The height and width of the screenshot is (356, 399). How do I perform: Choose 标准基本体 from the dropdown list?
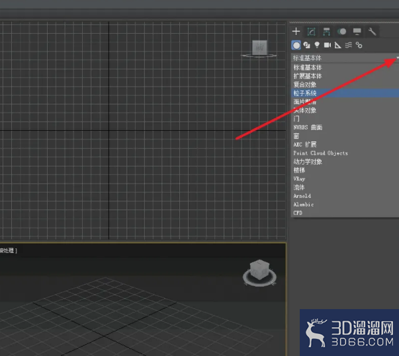[345, 67]
